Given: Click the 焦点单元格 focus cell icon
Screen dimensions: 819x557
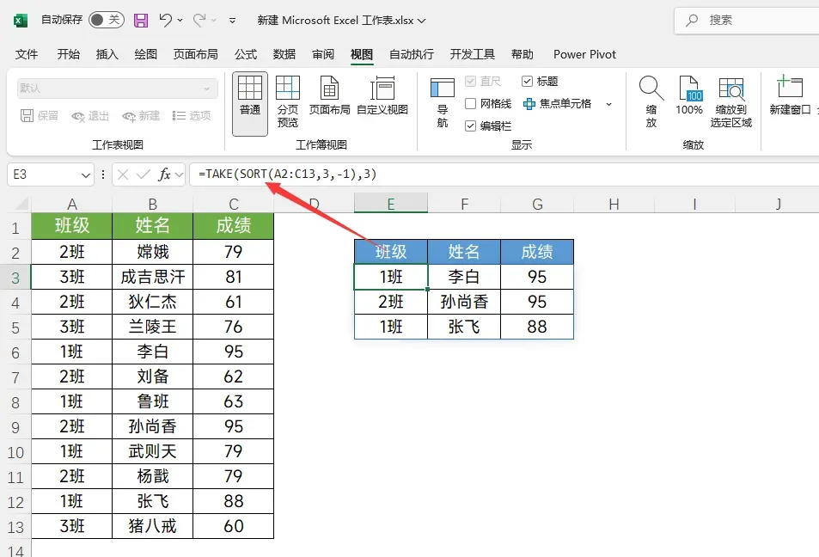Looking at the screenshot, I should (529, 104).
